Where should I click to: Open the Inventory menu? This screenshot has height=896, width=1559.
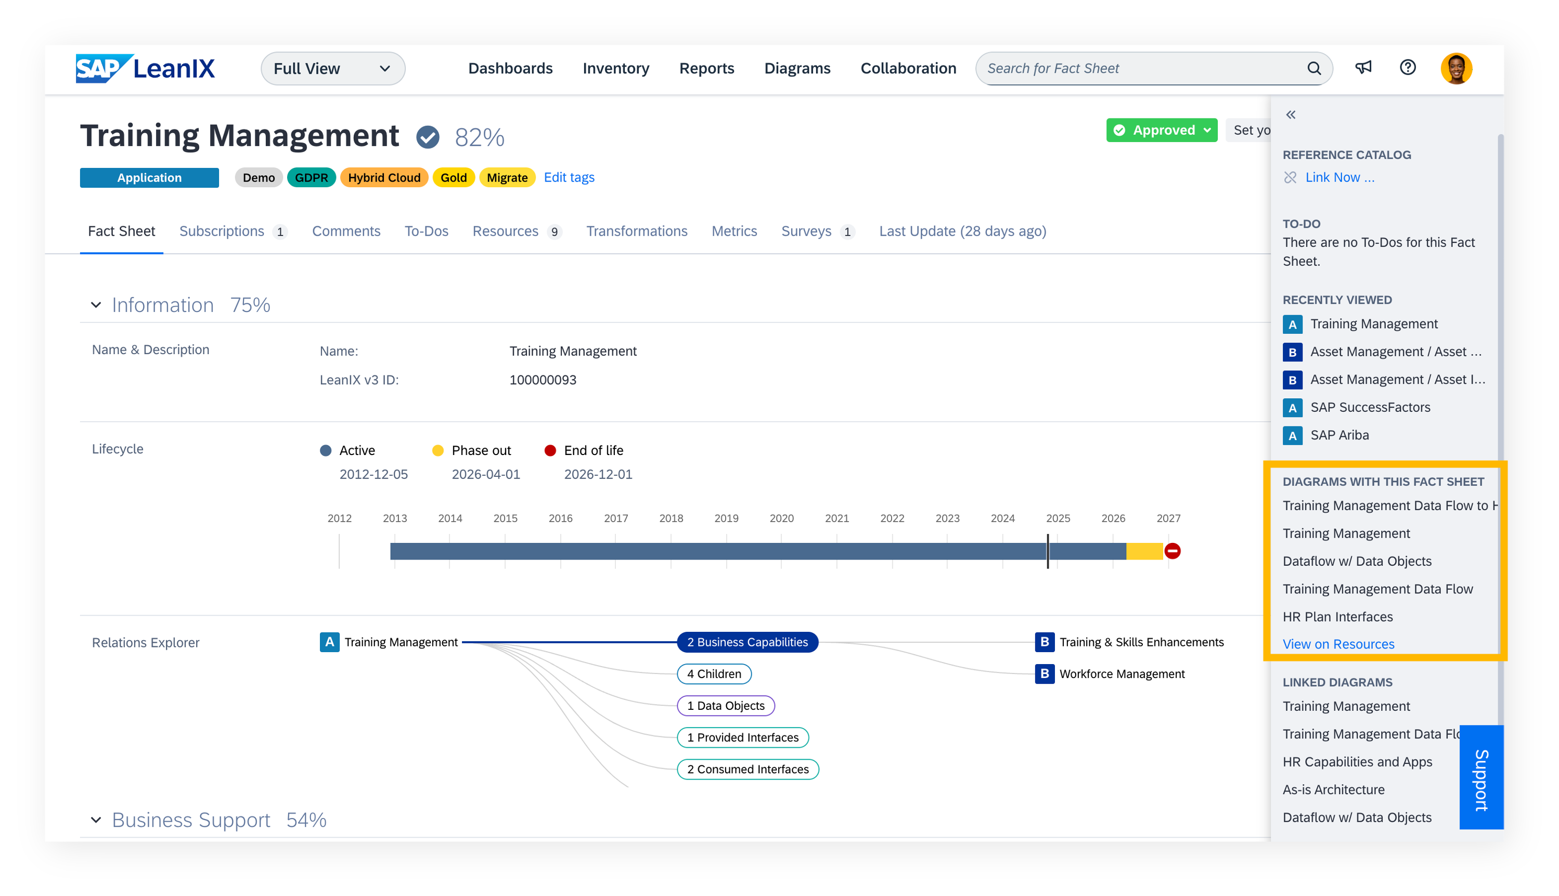[x=615, y=68]
